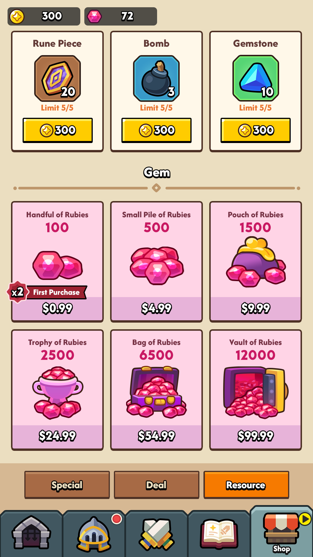This screenshot has width=313, height=557.
Task: Tap the Shop stall icon
Action: [281, 531]
